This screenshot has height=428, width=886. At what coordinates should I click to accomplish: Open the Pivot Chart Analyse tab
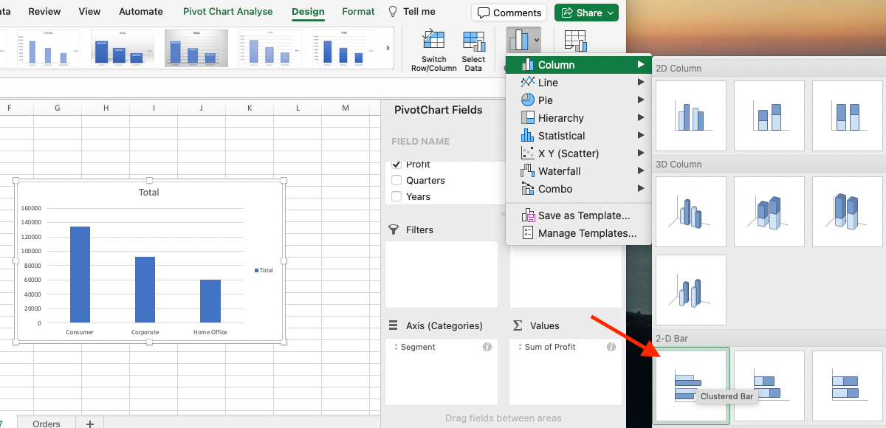point(227,12)
